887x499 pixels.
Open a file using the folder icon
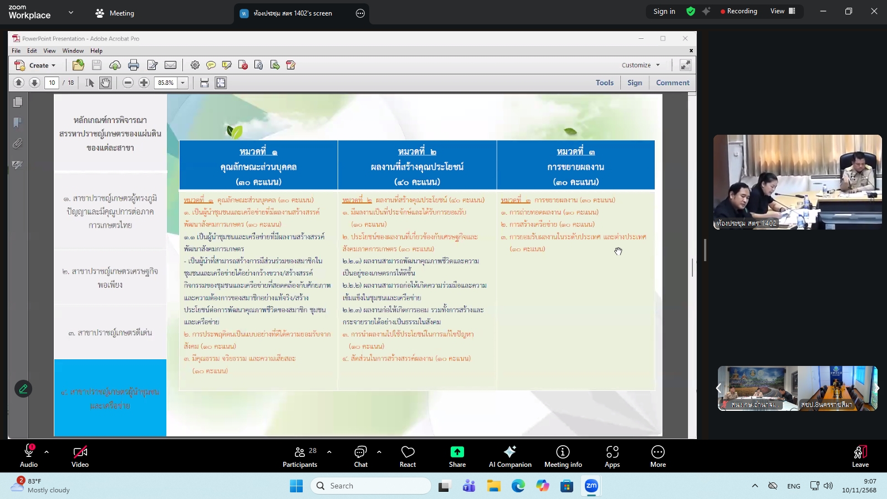click(78, 65)
